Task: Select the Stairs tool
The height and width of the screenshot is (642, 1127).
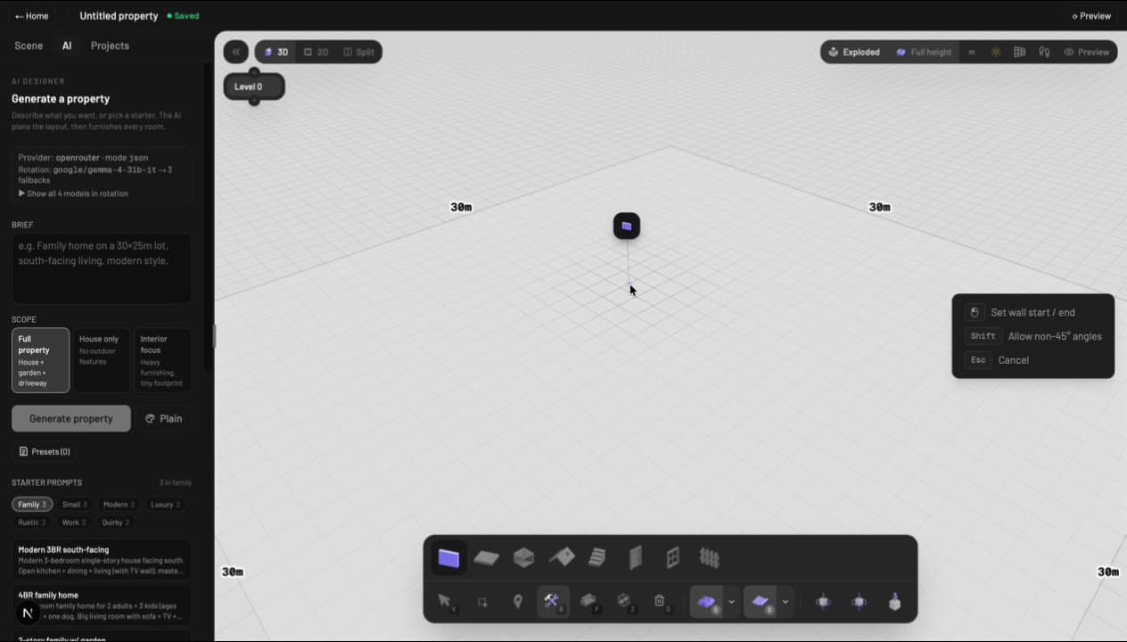Action: pos(598,557)
